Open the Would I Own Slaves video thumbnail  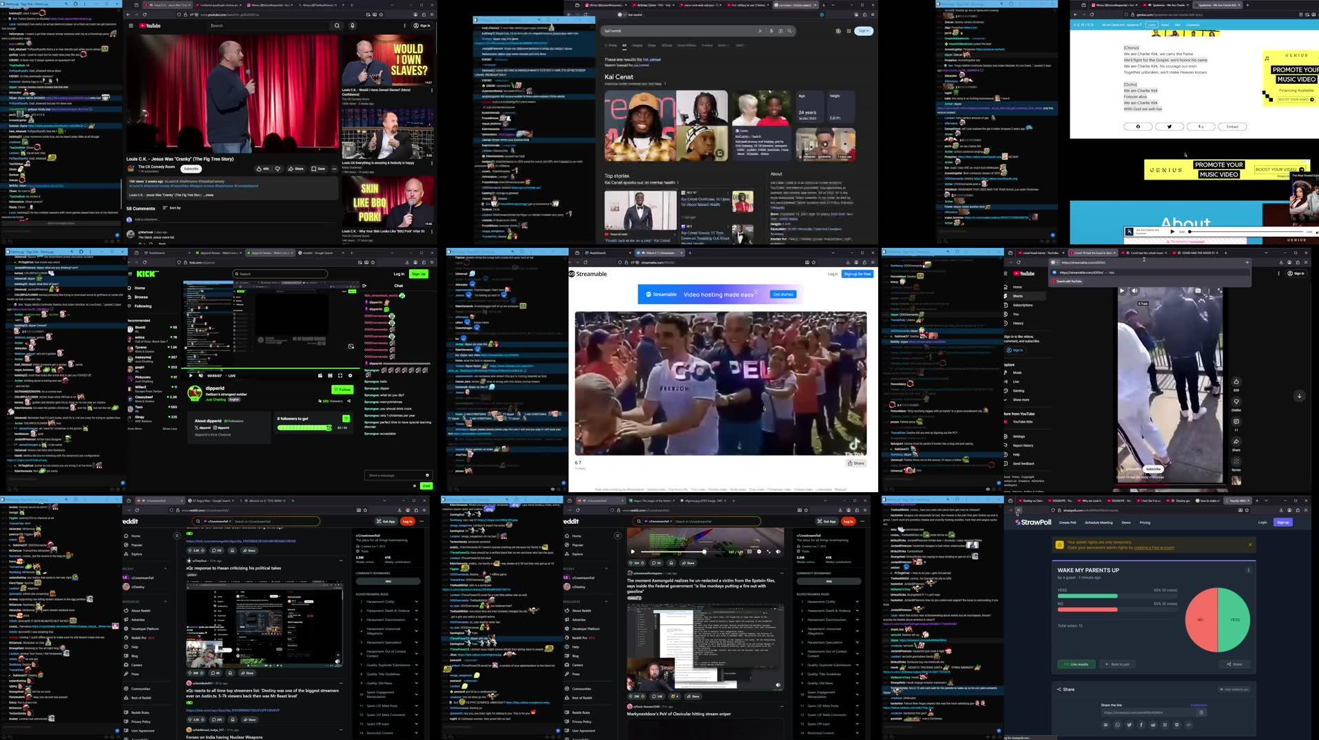point(388,61)
